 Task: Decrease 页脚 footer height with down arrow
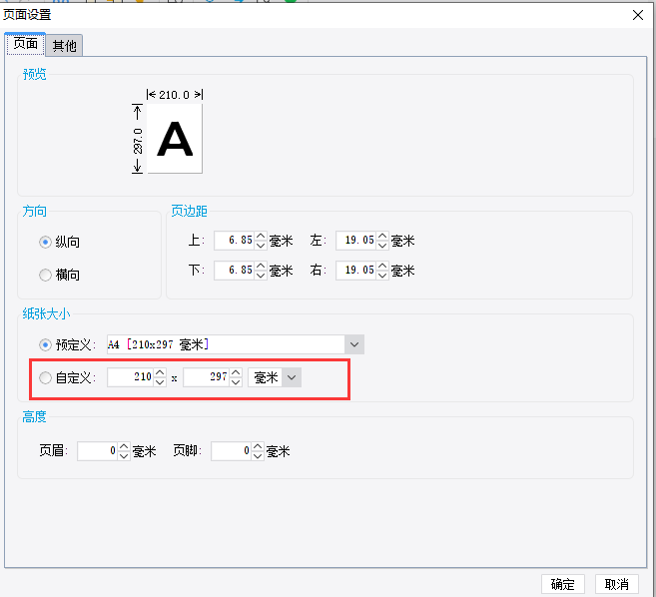[x=258, y=455]
